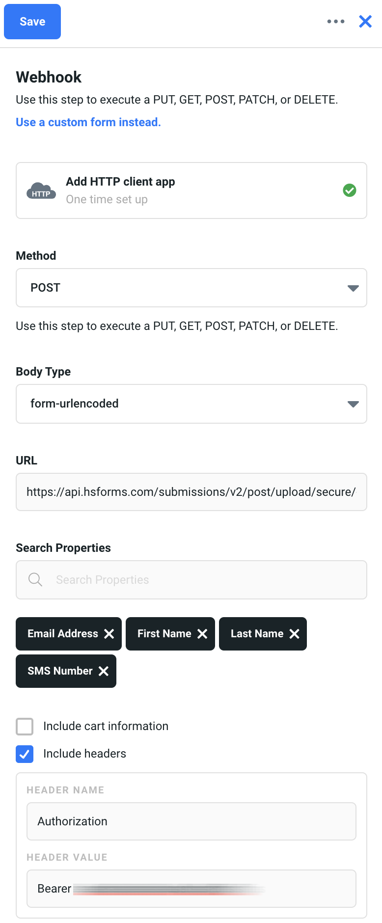Screen dimensions: 382x923
Task: Remove the SMS Number property tag
Action: pos(104,671)
